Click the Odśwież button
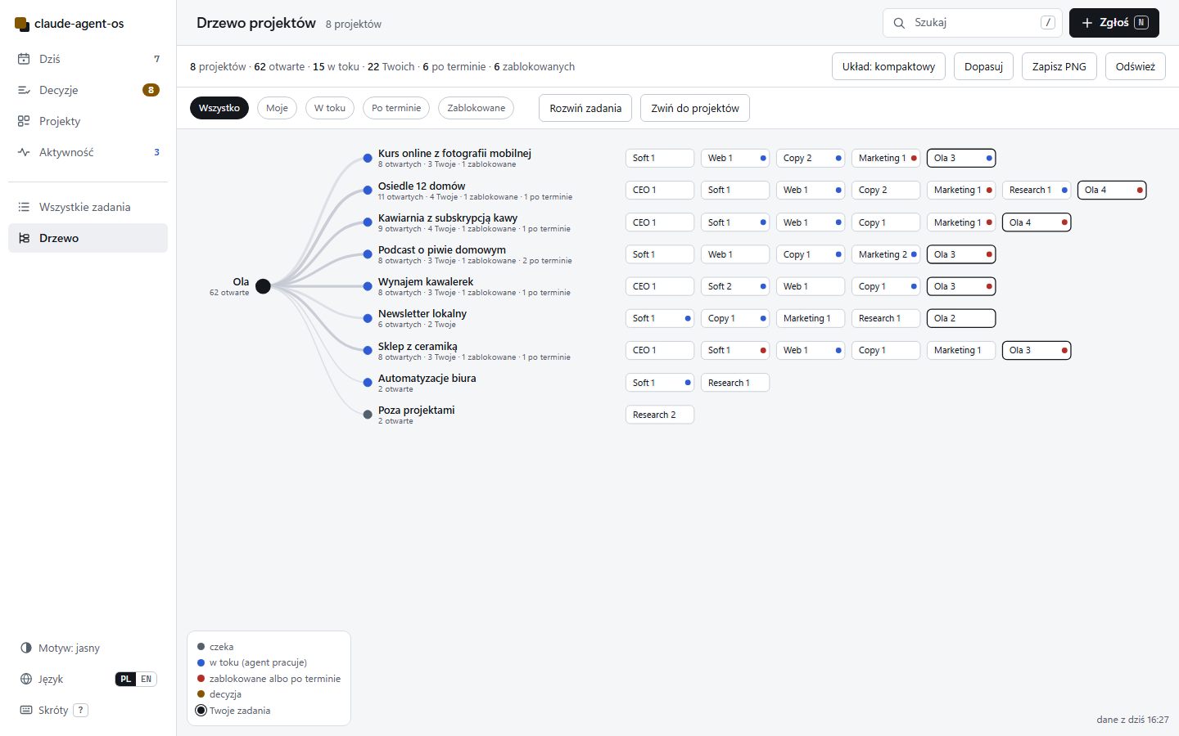 click(1136, 66)
